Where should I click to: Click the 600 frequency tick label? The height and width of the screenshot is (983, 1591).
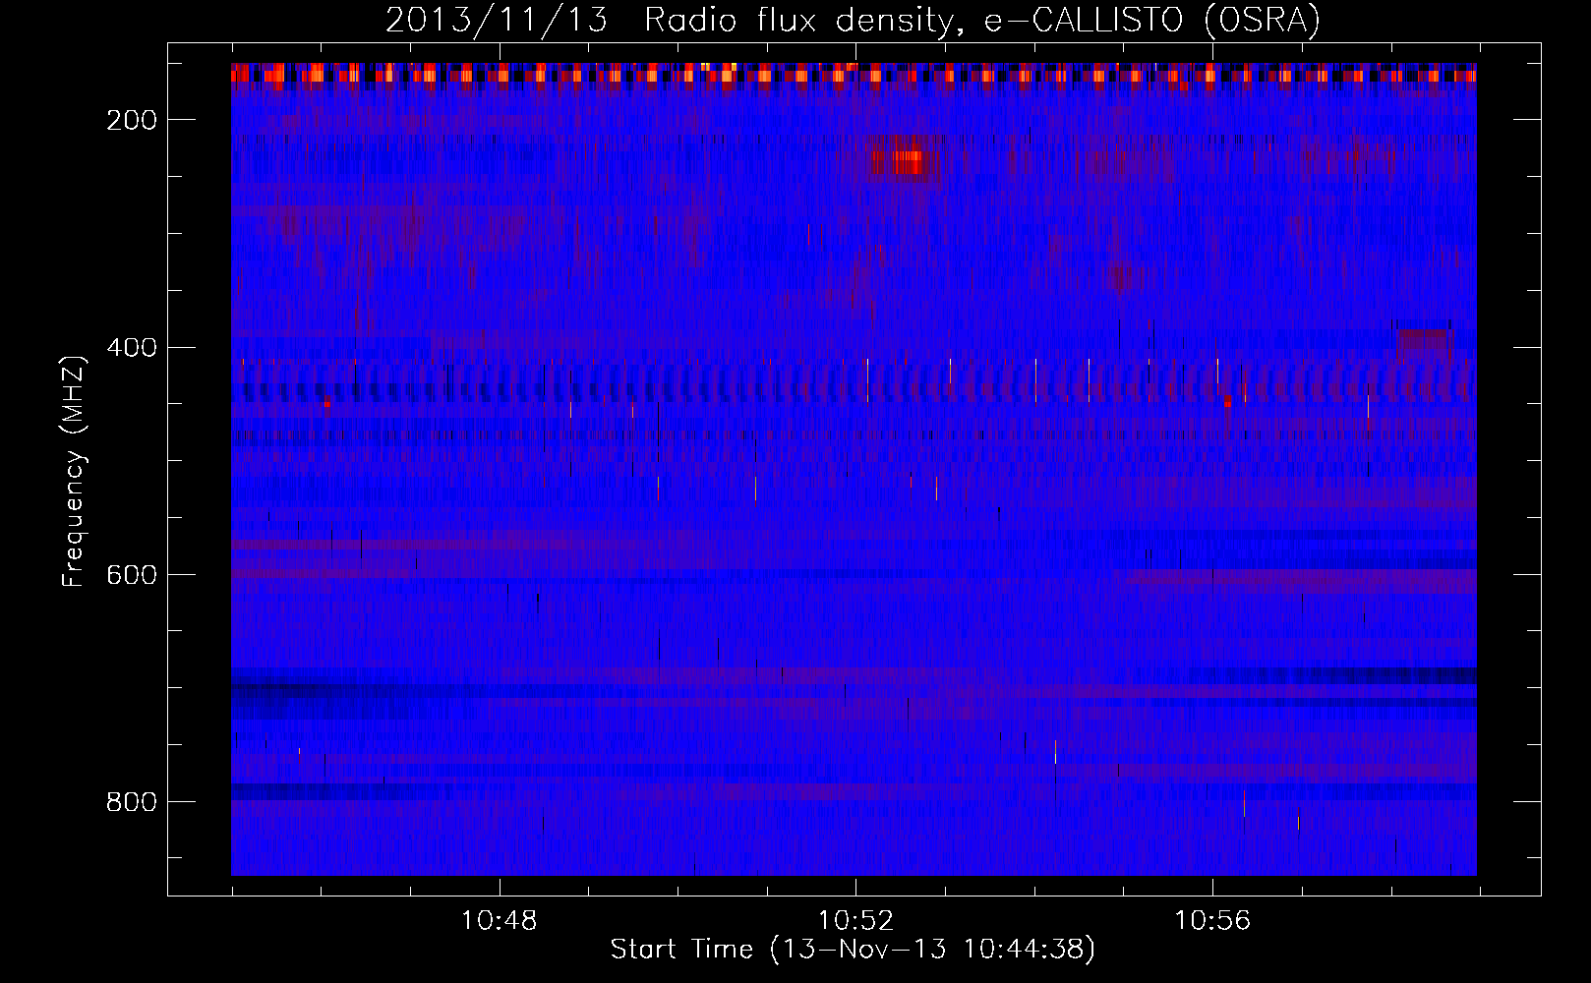[132, 575]
